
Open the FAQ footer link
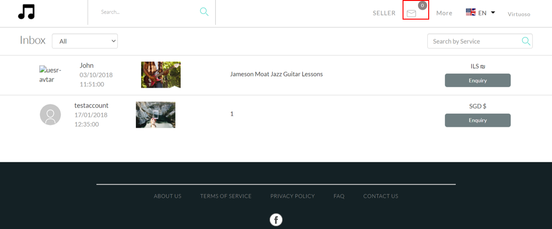[x=339, y=196]
